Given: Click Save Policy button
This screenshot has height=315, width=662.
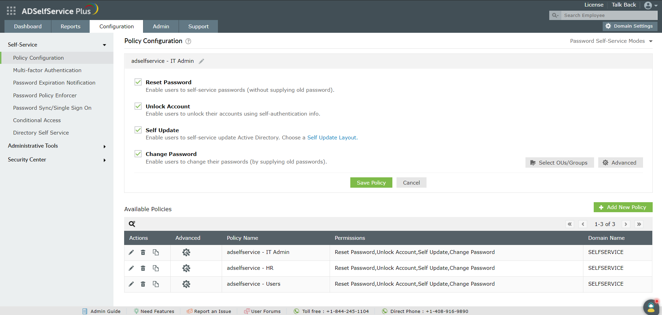Looking at the screenshot, I should [x=371, y=183].
